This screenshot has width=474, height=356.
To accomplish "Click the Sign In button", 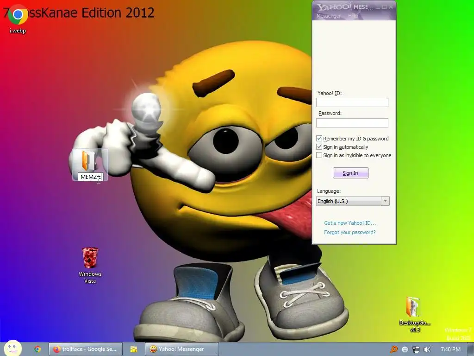I will [351, 173].
